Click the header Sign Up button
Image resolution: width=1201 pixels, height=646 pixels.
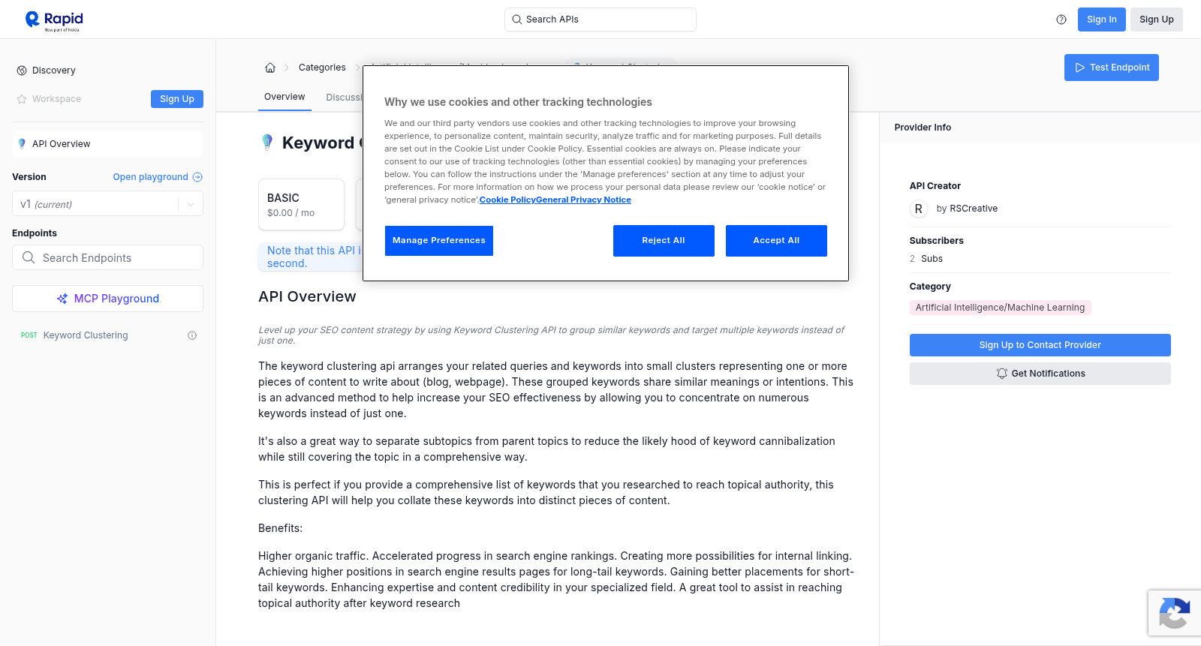pos(1157,20)
